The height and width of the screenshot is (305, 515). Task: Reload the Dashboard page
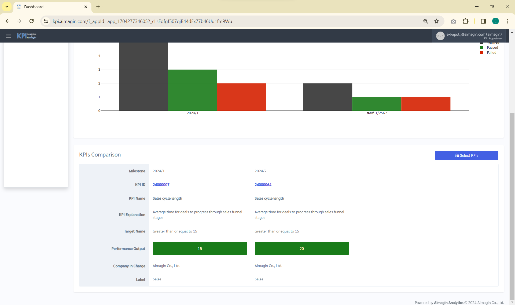pos(31,21)
